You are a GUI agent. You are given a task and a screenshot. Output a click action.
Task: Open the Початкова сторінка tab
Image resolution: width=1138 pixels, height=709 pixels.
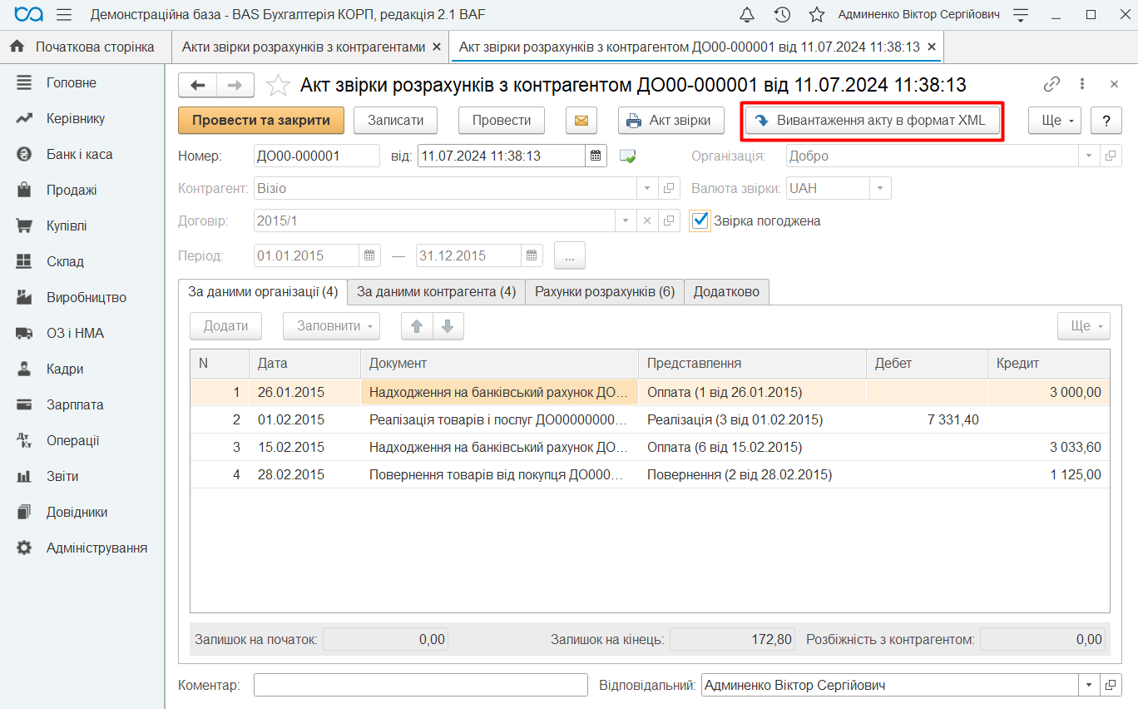point(86,47)
